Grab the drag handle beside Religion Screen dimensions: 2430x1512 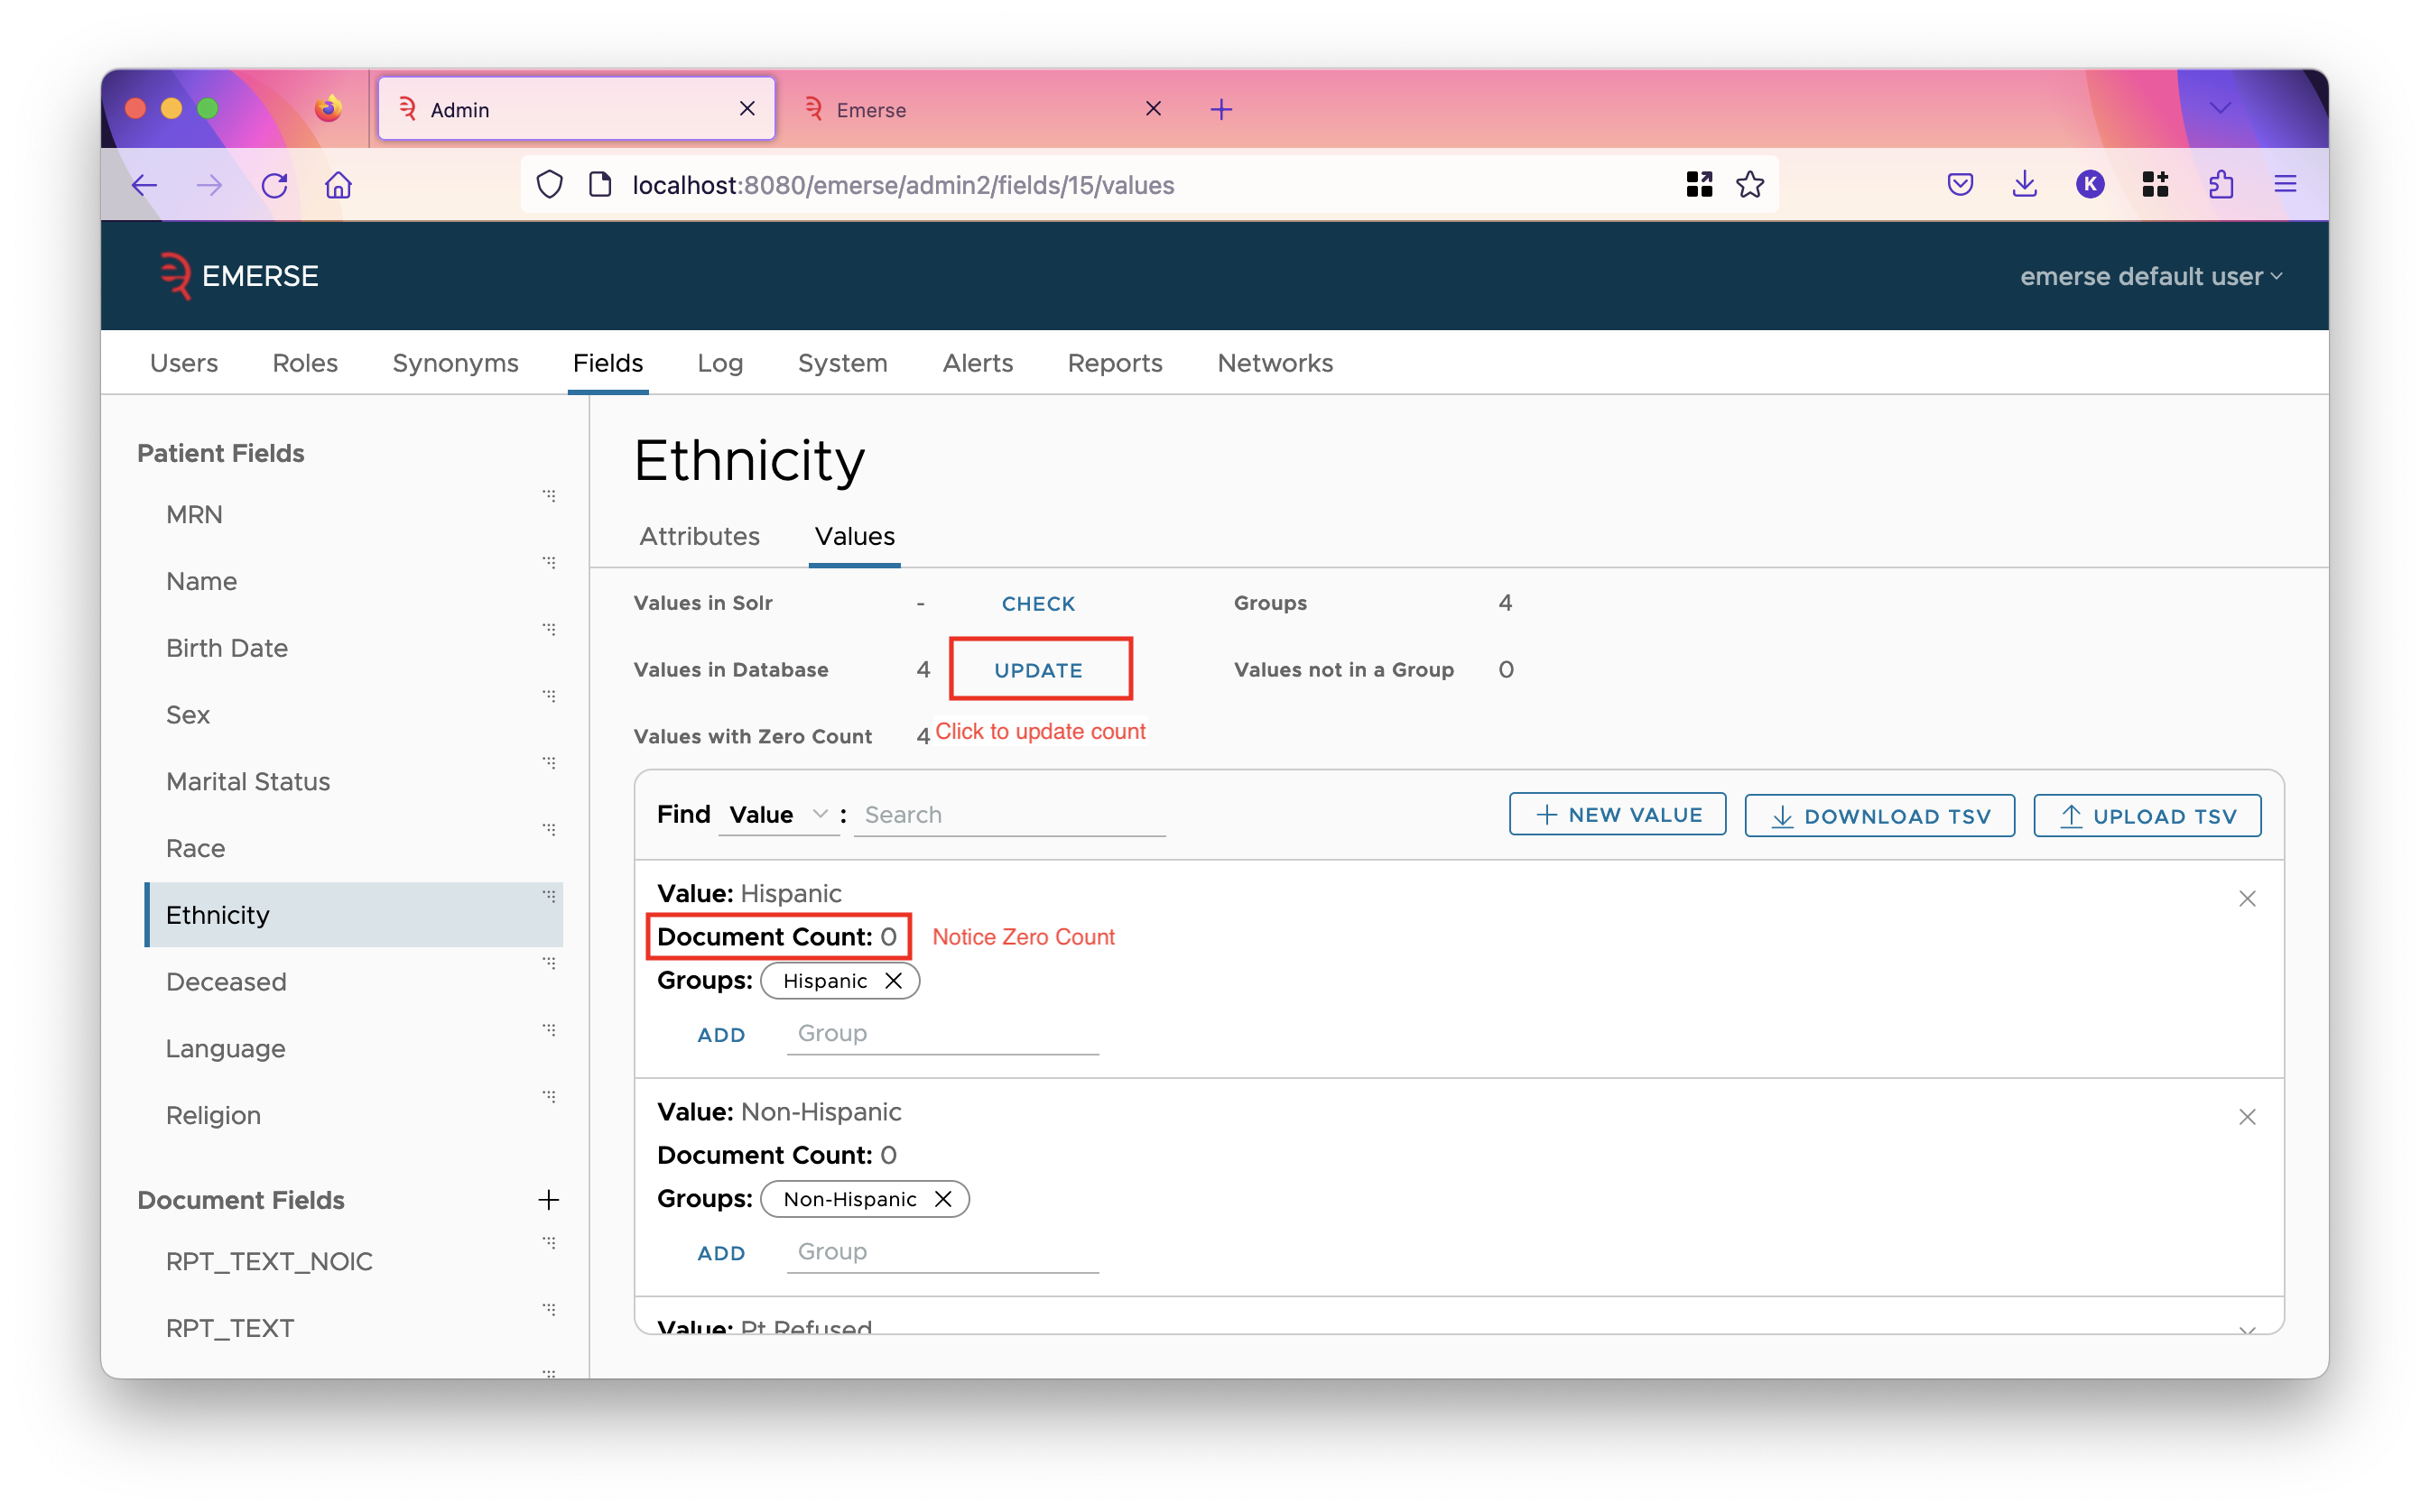pos(549,1097)
